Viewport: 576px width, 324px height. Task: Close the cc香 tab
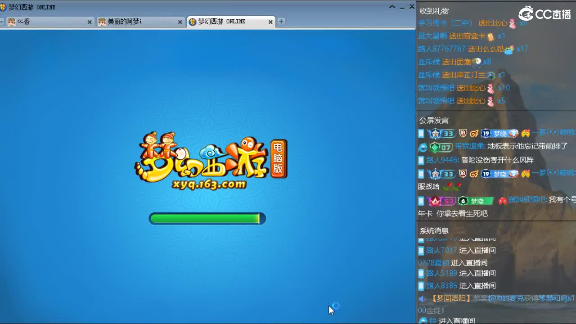[90, 22]
